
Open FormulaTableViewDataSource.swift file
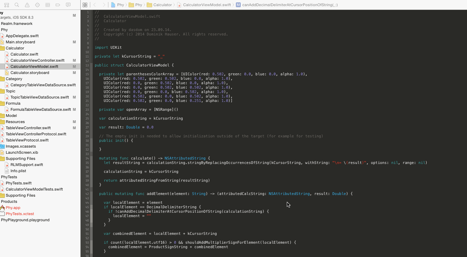[x=41, y=109]
